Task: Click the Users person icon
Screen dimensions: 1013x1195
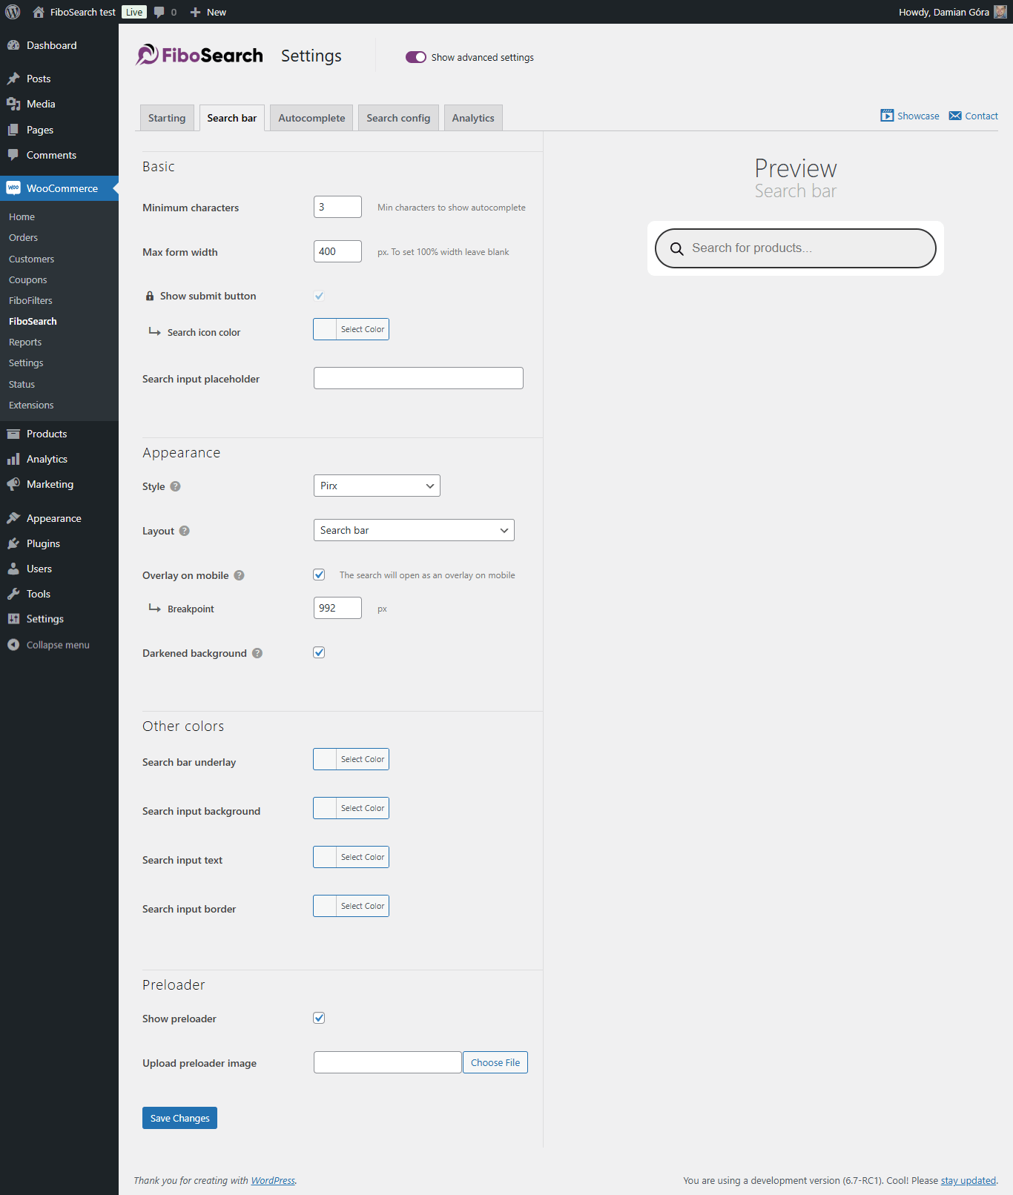Action: [x=13, y=569]
